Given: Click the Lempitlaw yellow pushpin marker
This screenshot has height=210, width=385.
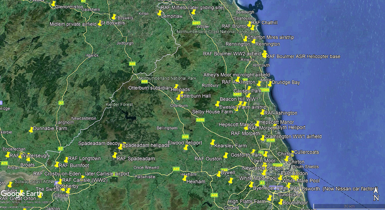Looking at the screenshot, I should click(x=160, y=13).
